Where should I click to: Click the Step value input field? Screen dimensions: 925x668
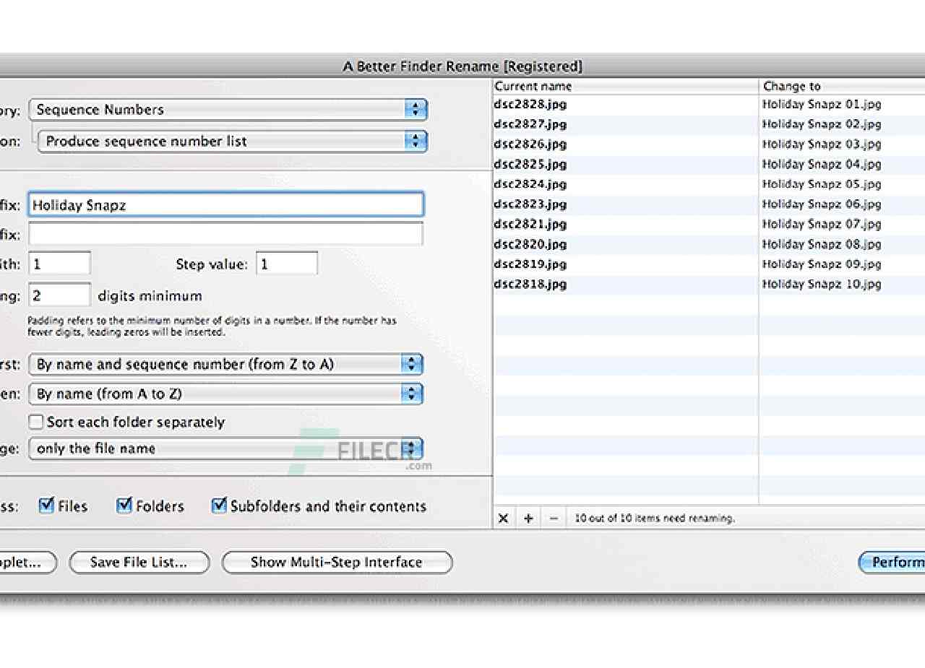tap(287, 264)
